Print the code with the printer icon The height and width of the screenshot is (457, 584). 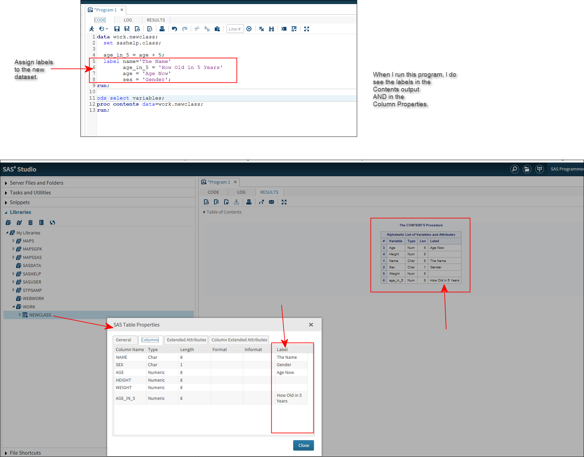point(162,29)
